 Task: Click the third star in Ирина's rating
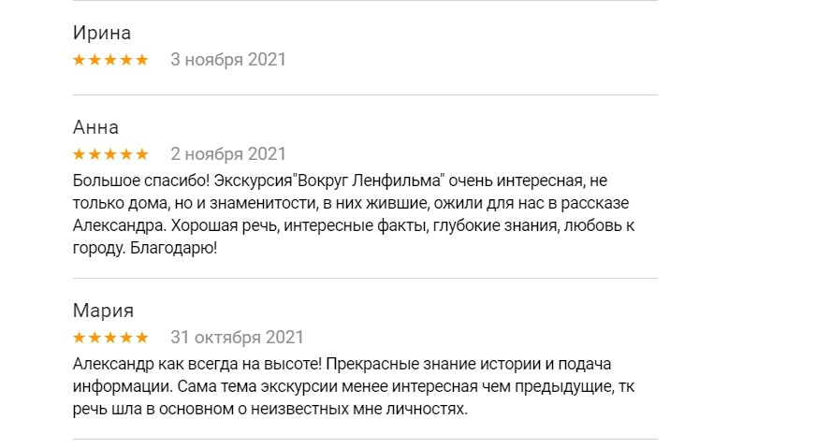point(110,60)
